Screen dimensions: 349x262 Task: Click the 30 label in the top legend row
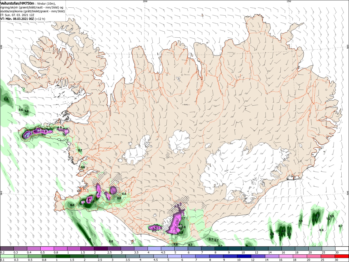click(x=337, y=252)
